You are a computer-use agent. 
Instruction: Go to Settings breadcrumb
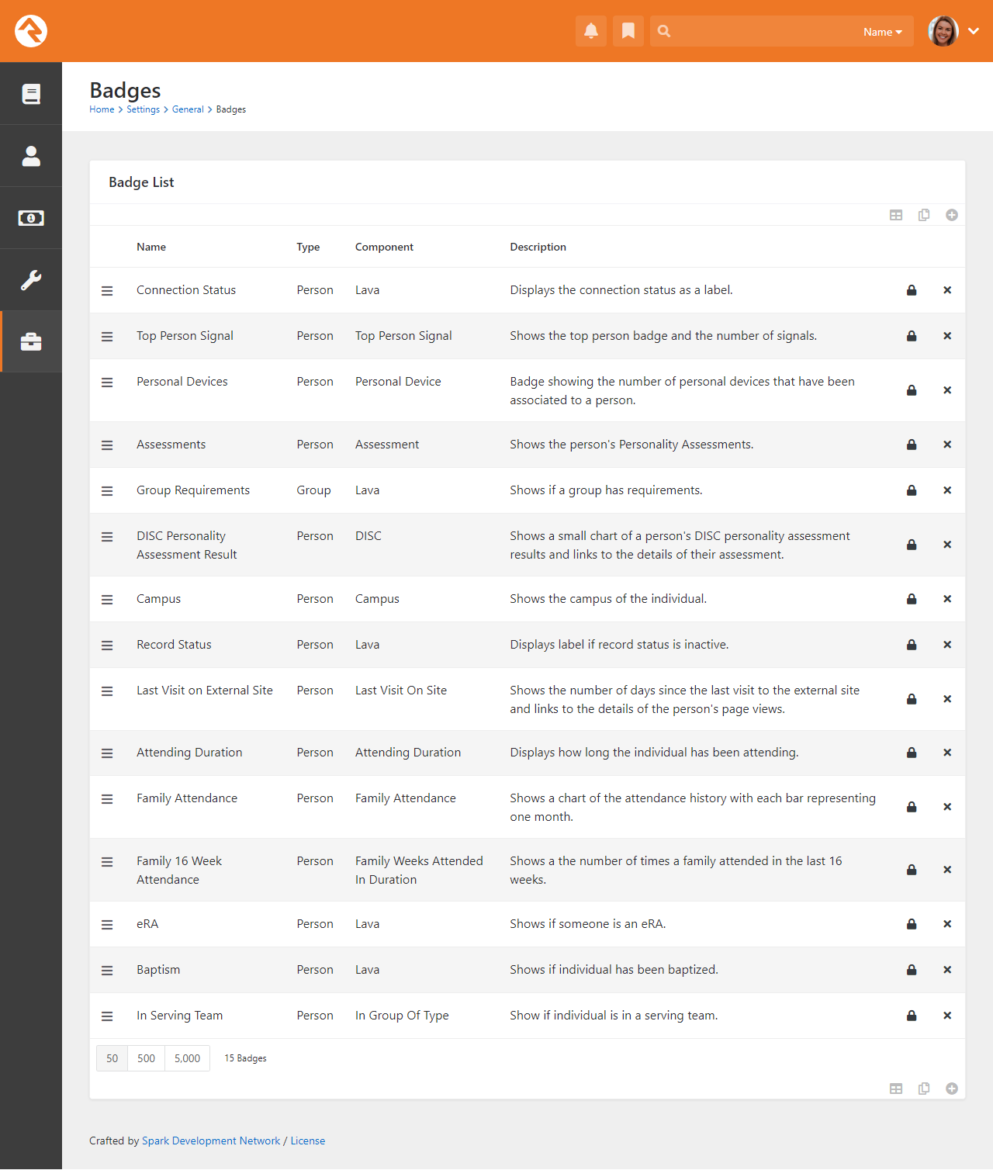[x=143, y=109]
